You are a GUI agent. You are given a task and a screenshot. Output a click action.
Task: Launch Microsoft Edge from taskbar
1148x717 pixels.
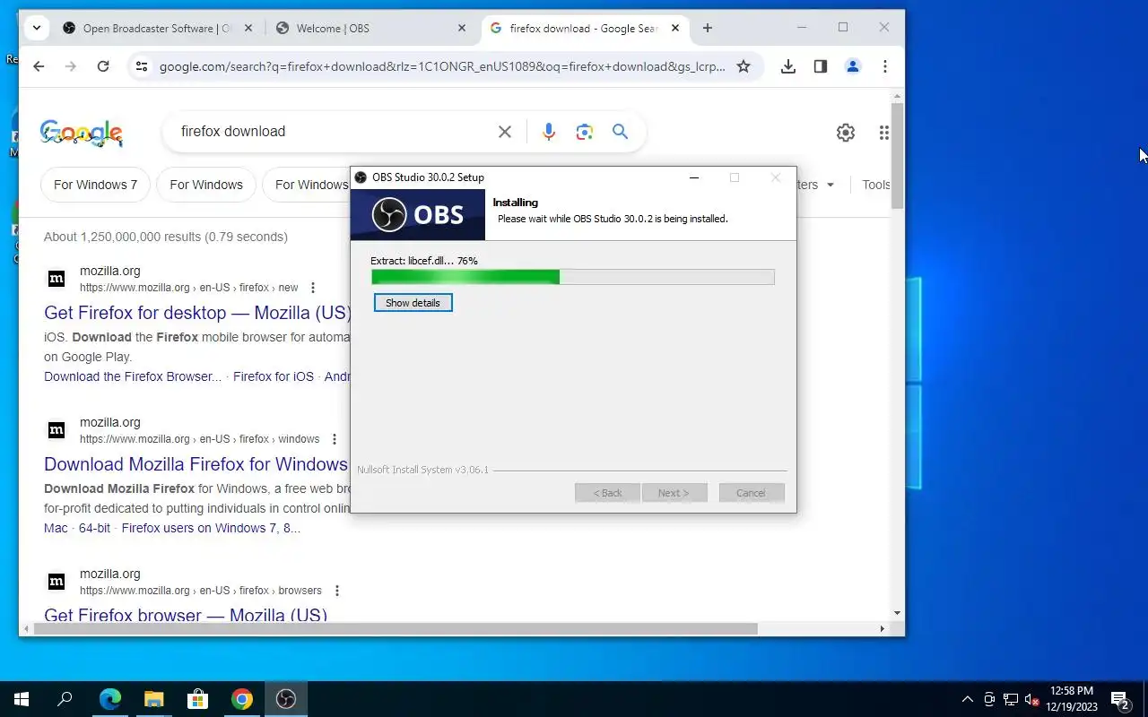(110, 699)
